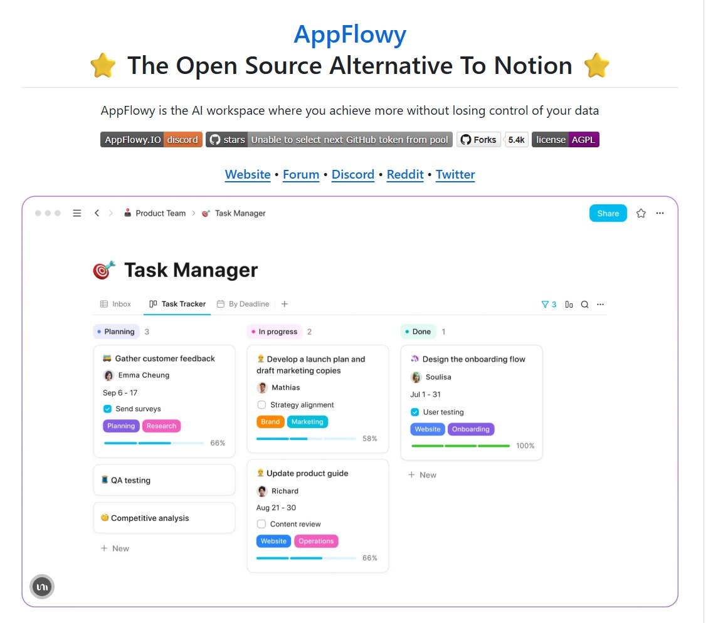Open Task Manager in the breadcrumb
This screenshot has width=723, height=623.
tap(240, 213)
